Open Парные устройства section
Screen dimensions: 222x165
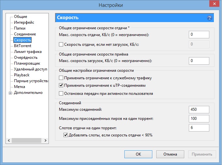point(31,81)
